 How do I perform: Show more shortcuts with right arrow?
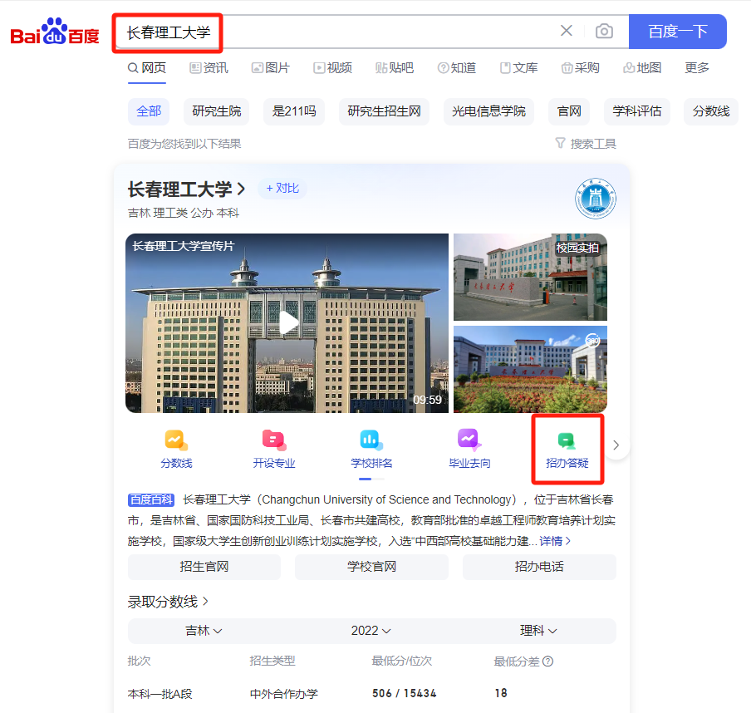coord(616,445)
